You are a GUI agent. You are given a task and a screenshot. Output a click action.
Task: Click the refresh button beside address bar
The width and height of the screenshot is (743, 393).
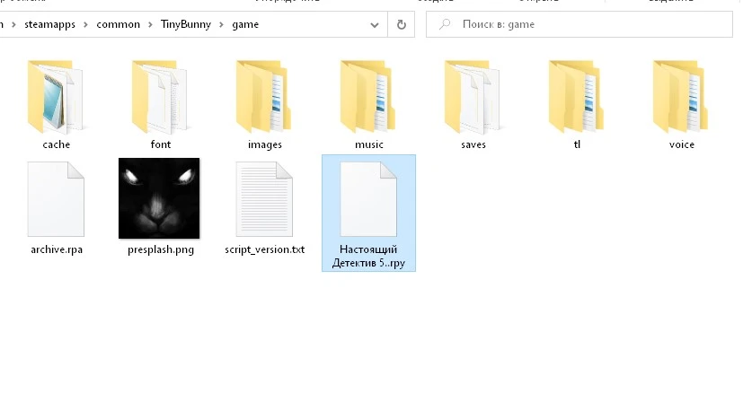[402, 24]
